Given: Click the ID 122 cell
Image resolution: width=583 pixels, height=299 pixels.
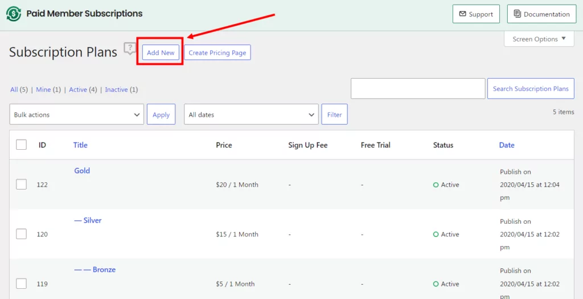Looking at the screenshot, I should click(x=42, y=185).
